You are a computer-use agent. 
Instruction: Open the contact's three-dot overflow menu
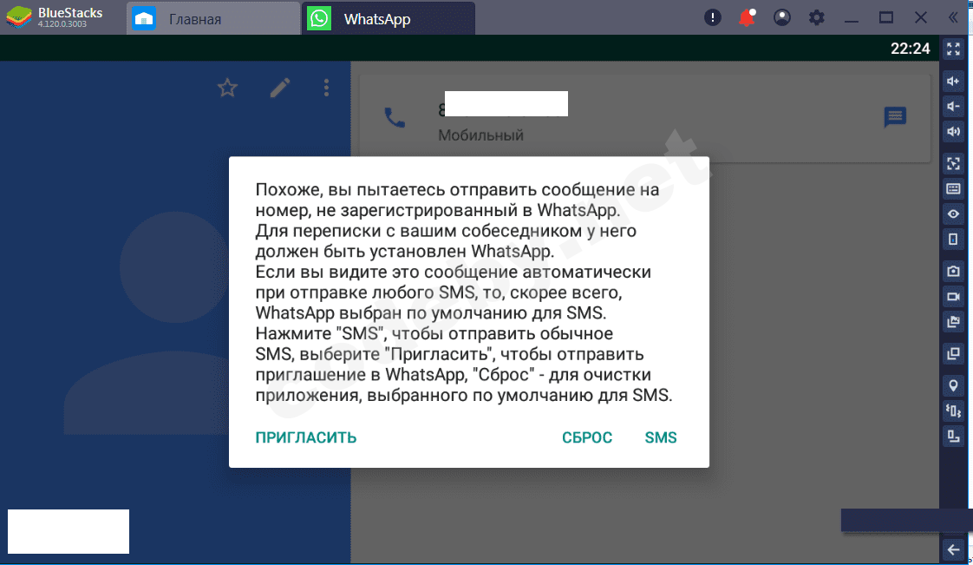326,88
